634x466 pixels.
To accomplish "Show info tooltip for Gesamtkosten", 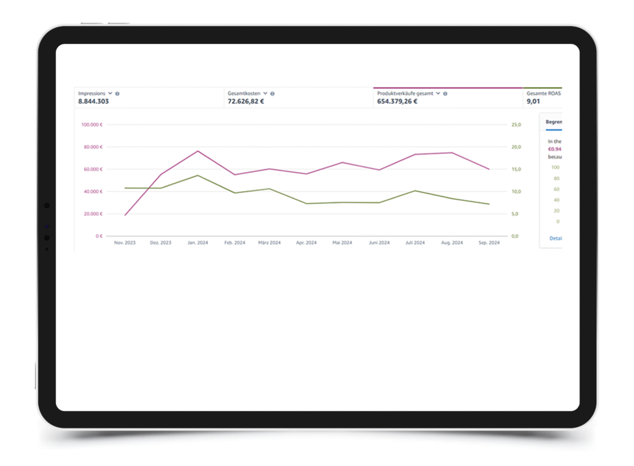I will click(272, 94).
